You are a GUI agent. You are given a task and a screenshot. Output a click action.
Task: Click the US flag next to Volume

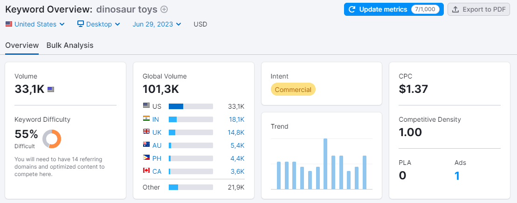click(x=51, y=90)
